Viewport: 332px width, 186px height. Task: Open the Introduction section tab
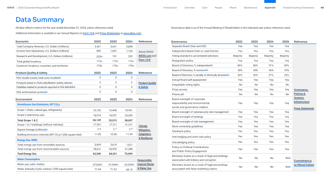tap(170, 7)
